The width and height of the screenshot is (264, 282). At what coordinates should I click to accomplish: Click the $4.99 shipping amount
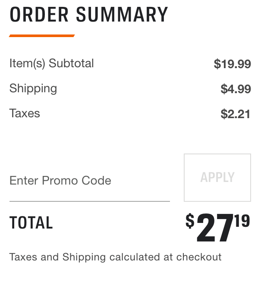coord(236,89)
